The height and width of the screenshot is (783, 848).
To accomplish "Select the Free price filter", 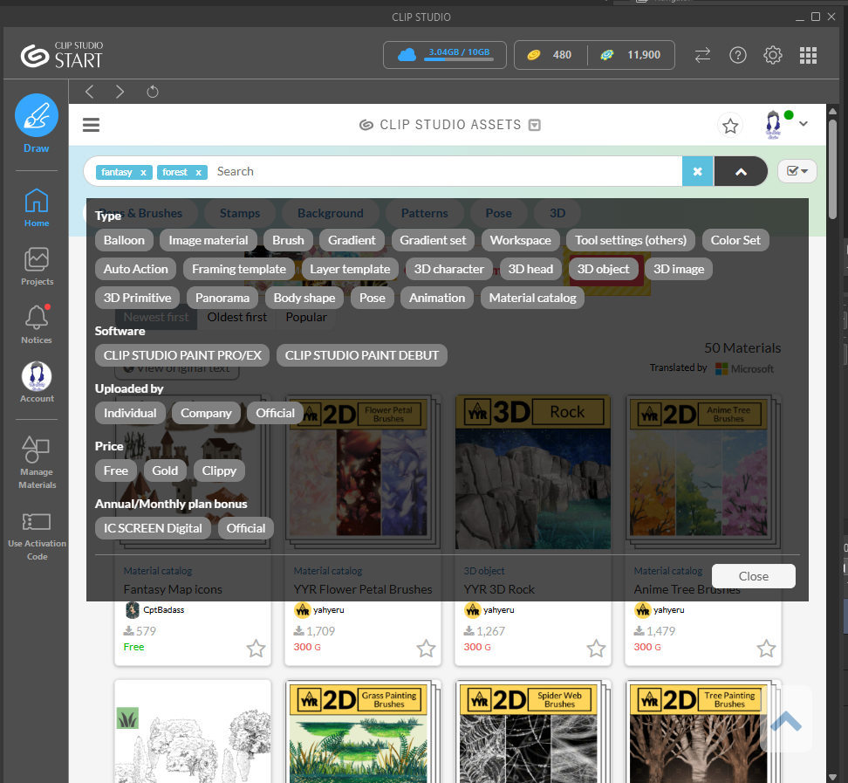I will pyautogui.click(x=116, y=470).
